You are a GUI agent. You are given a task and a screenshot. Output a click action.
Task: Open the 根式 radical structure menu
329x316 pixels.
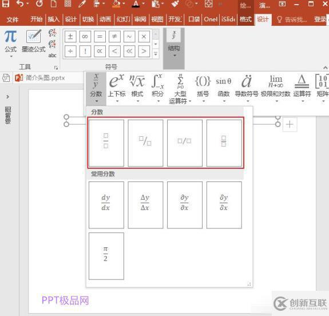(137, 89)
